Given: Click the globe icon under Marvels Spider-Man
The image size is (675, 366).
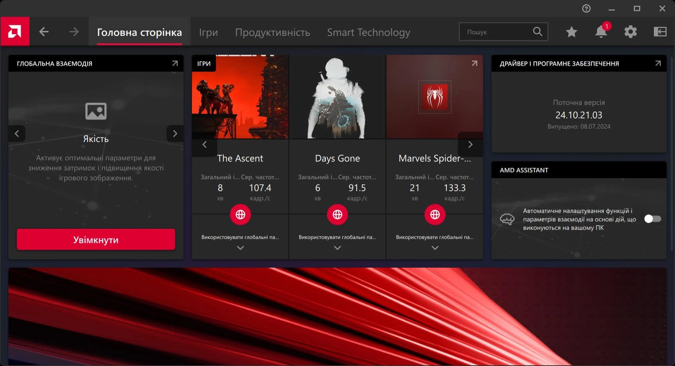Looking at the screenshot, I should click(435, 215).
